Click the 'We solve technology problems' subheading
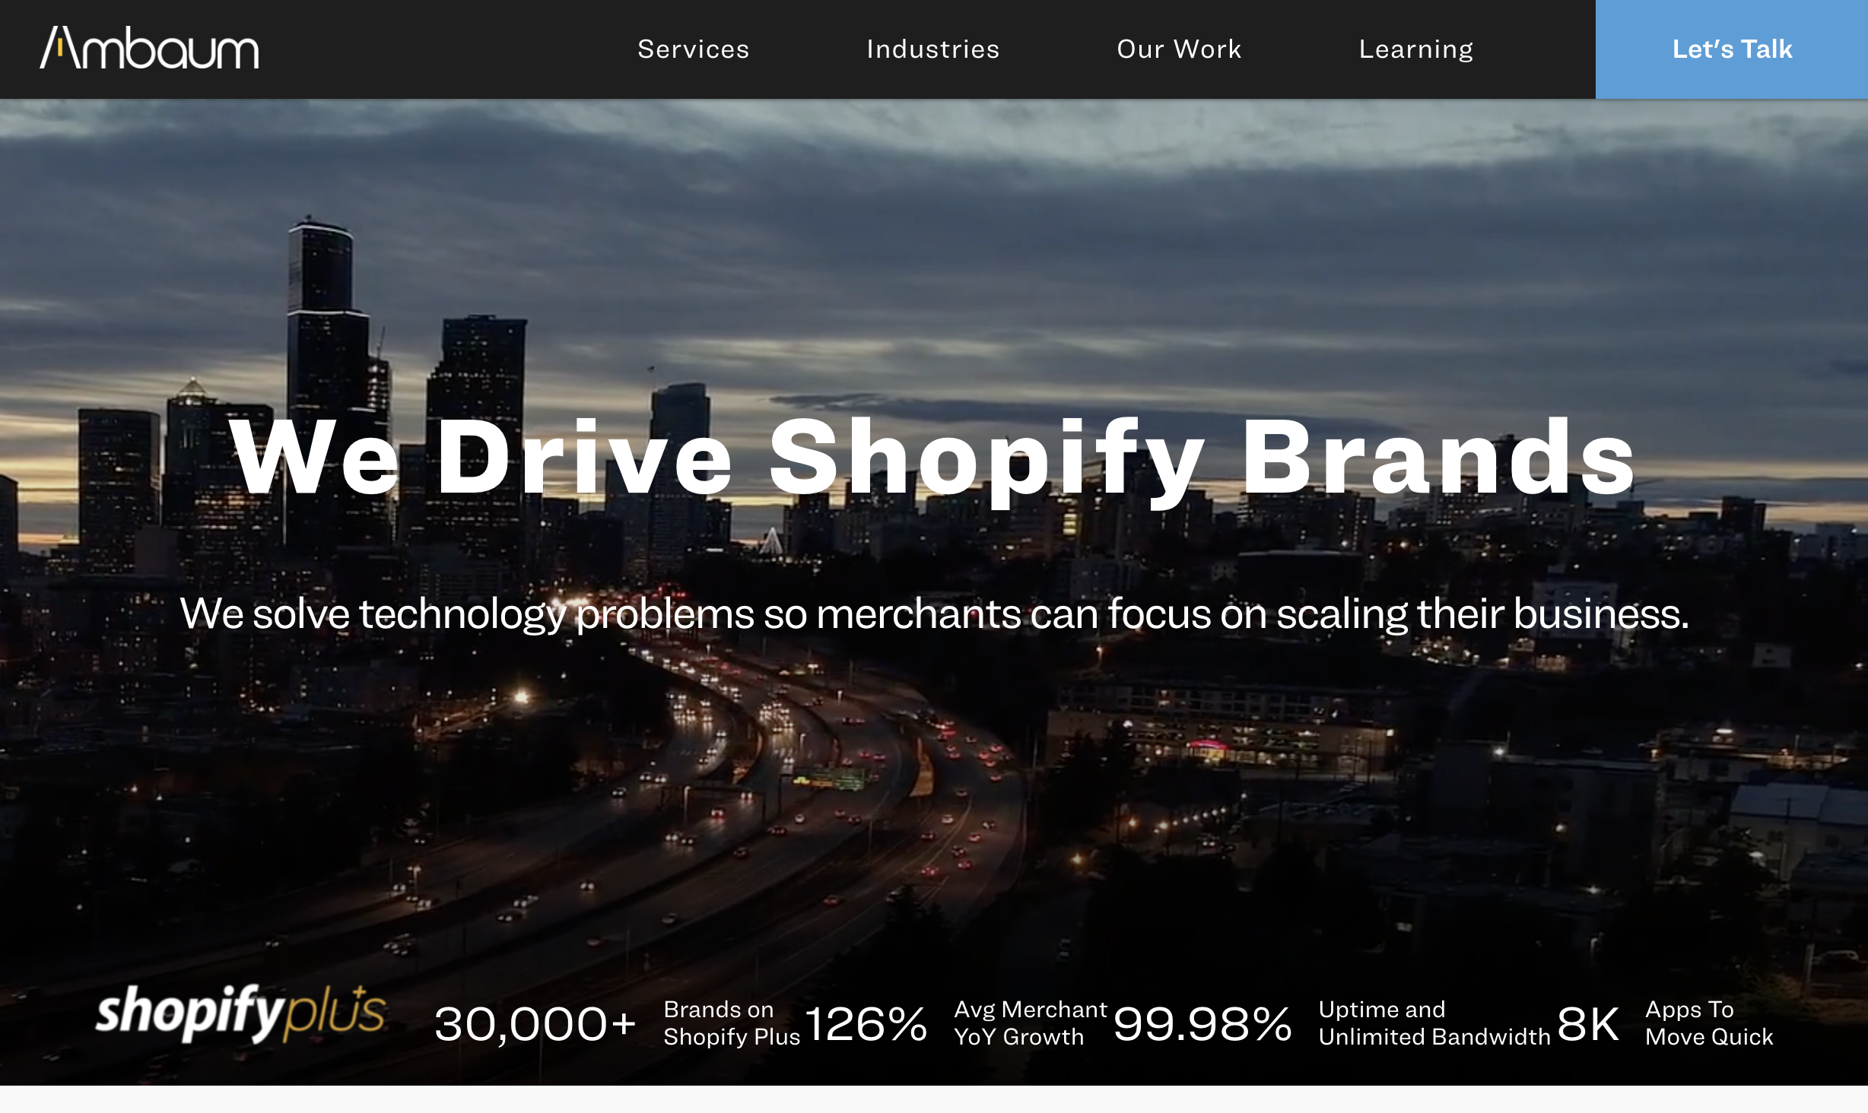The height and width of the screenshot is (1113, 1868). (934, 614)
